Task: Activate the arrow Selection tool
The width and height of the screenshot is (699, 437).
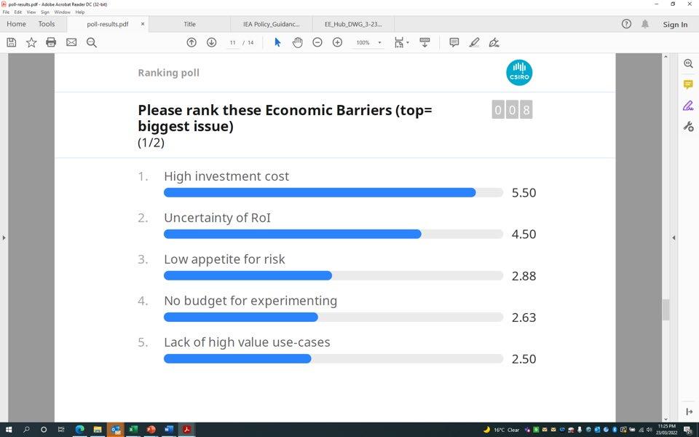Action: pos(277,42)
